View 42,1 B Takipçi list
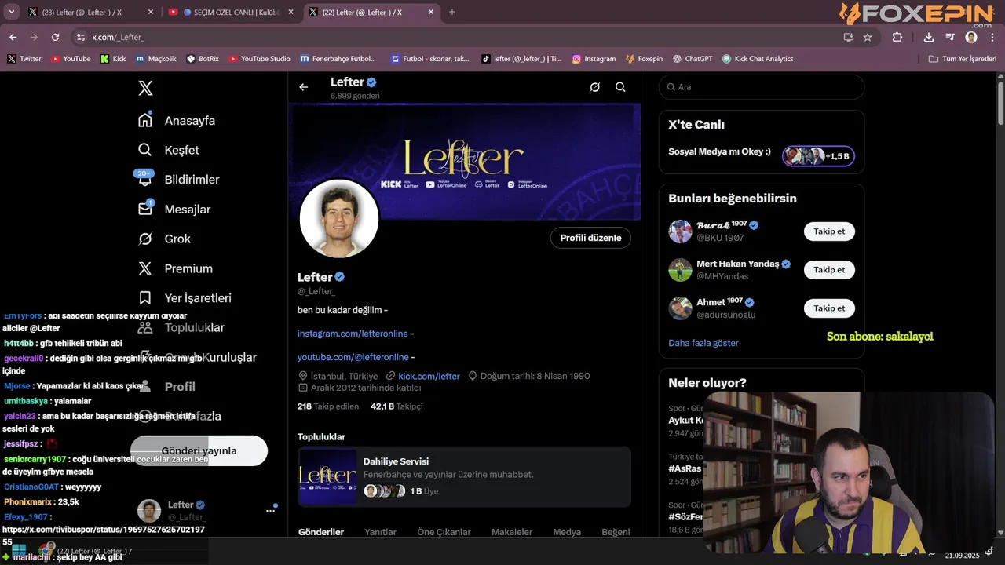Viewport: 1005px width, 565px height. 397,406
